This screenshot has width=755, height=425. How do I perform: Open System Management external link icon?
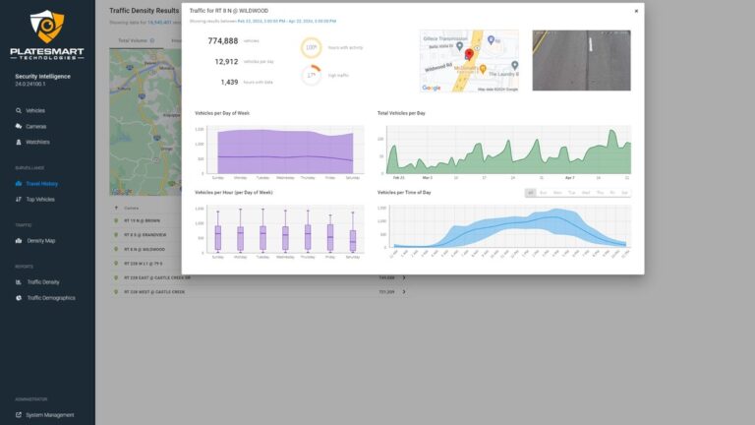tap(19, 414)
